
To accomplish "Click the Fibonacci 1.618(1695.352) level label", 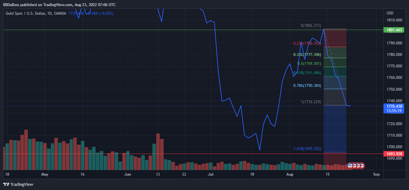I will pyautogui.click(x=307, y=149).
